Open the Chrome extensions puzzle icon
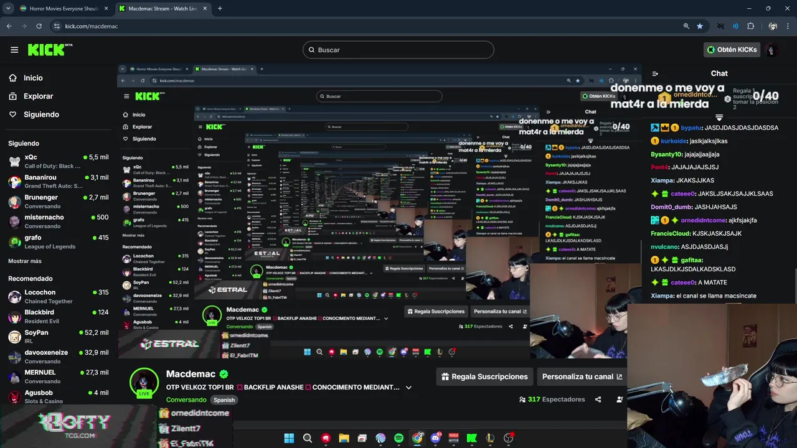797x448 pixels. (750, 26)
